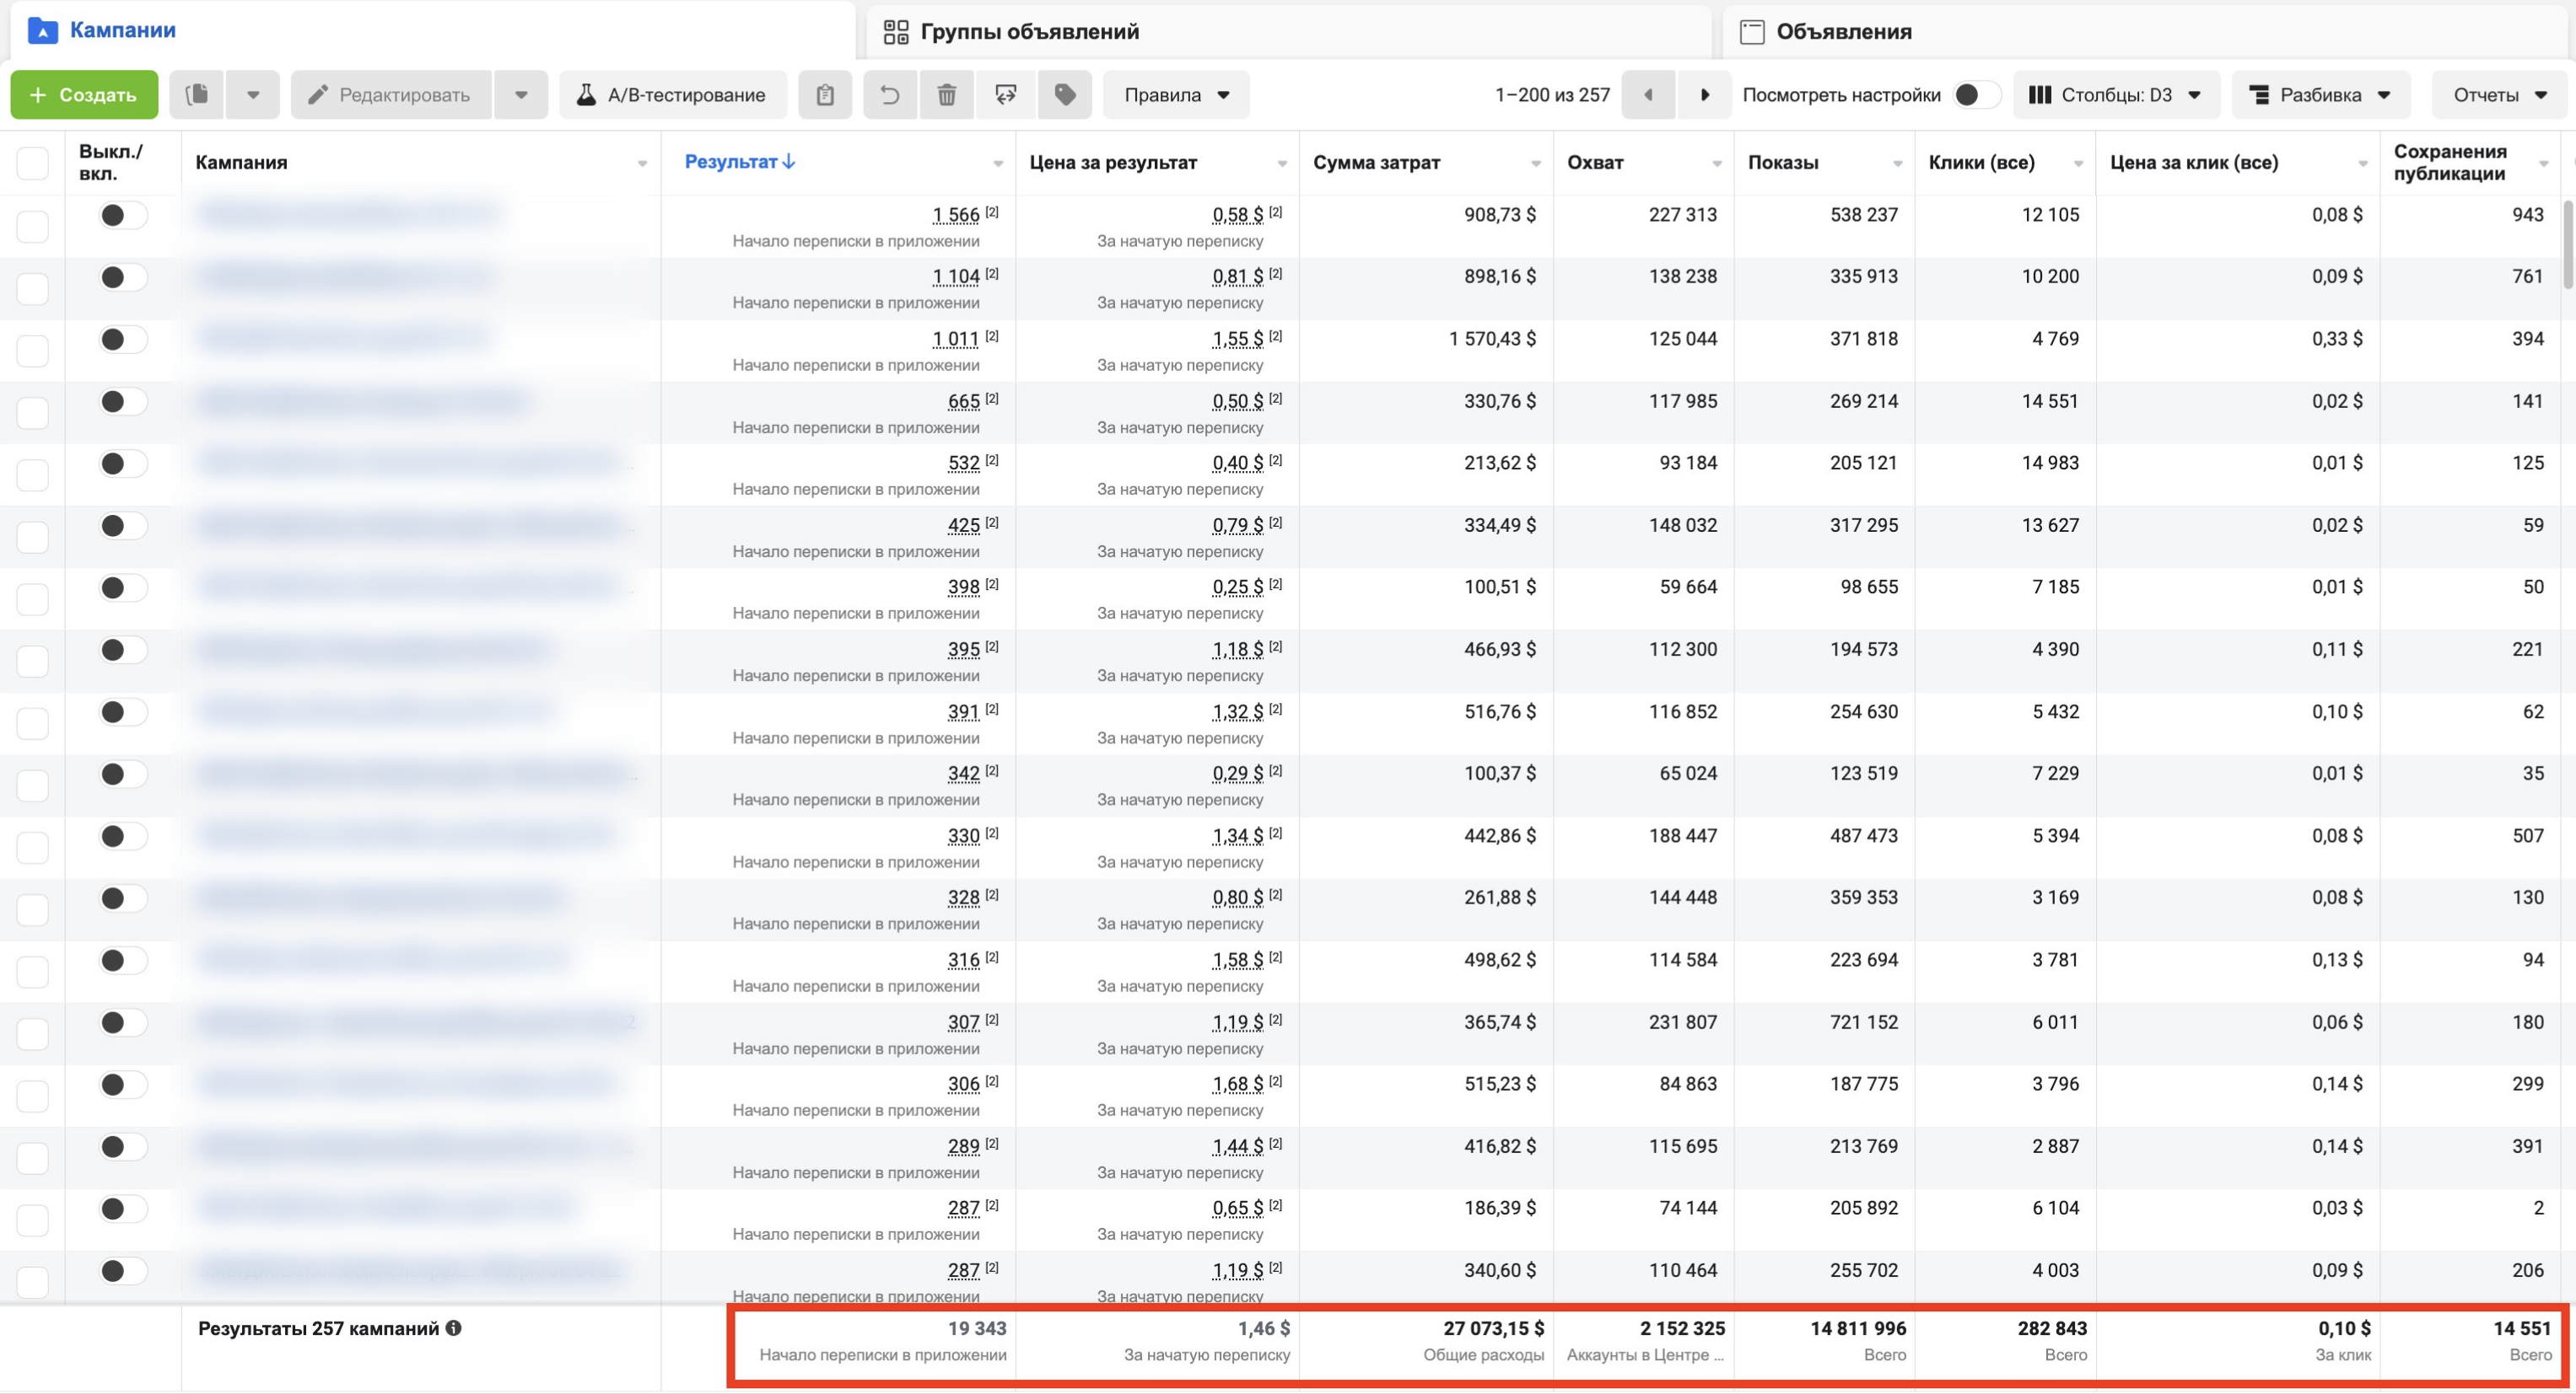The image size is (2576, 1394).
Task: Click footnote [2] next to result 1 566
Action: click(x=992, y=212)
